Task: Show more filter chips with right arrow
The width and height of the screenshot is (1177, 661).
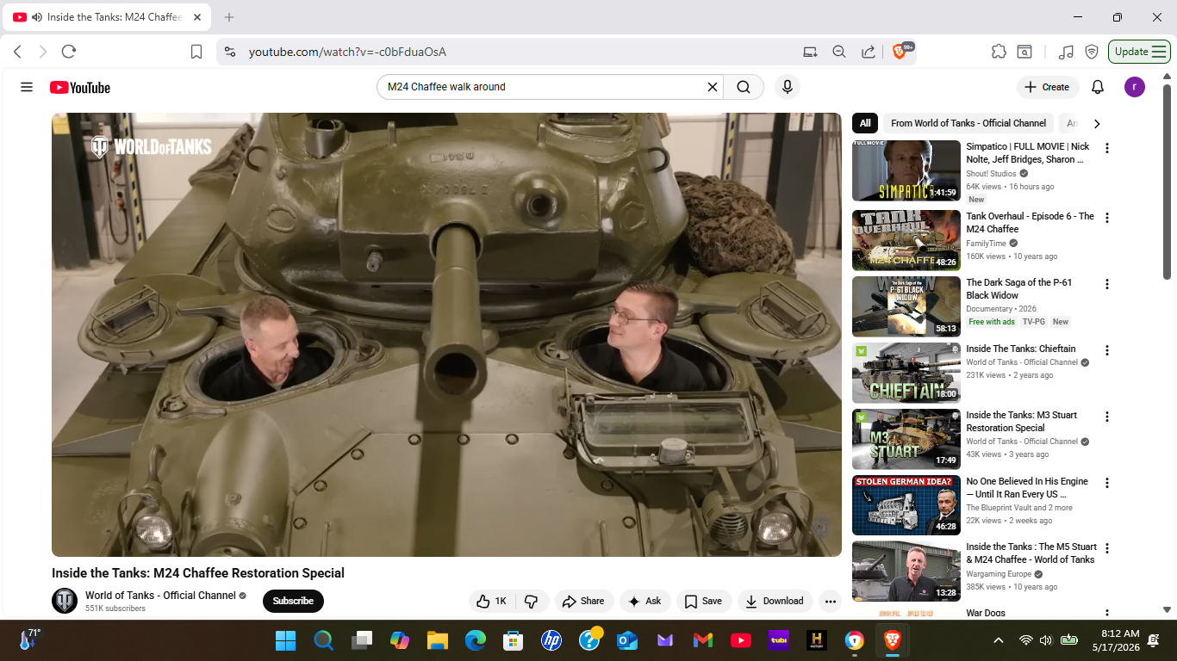Action: 1097,124
